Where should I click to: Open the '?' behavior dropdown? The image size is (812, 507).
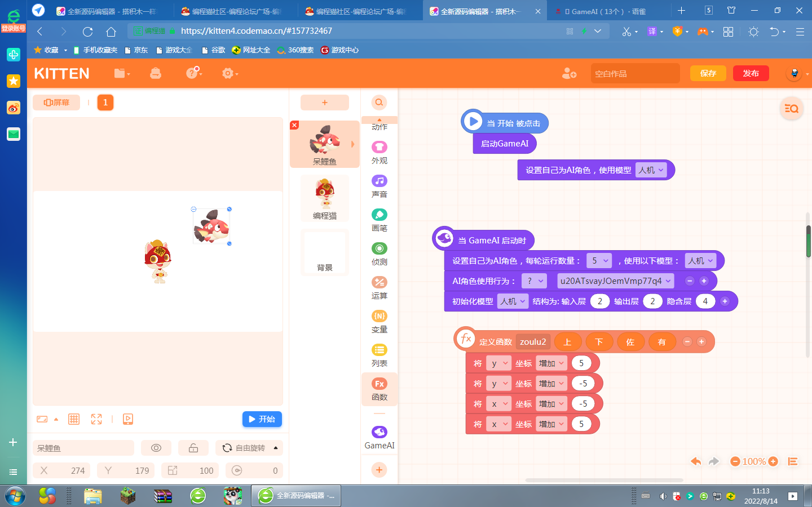click(x=534, y=281)
